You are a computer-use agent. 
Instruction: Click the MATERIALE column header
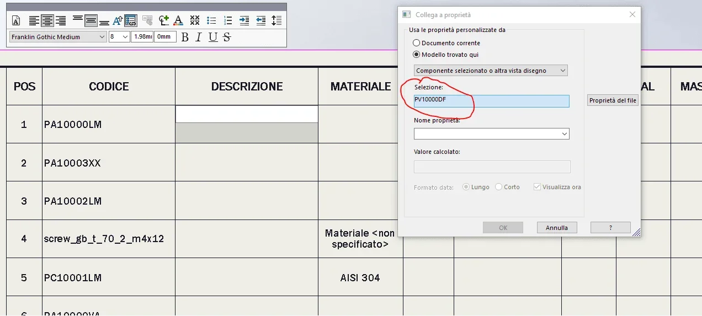pyautogui.click(x=360, y=87)
